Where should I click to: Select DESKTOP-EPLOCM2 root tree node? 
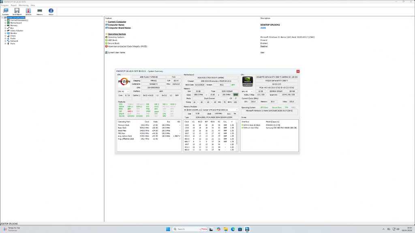(x=16, y=18)
